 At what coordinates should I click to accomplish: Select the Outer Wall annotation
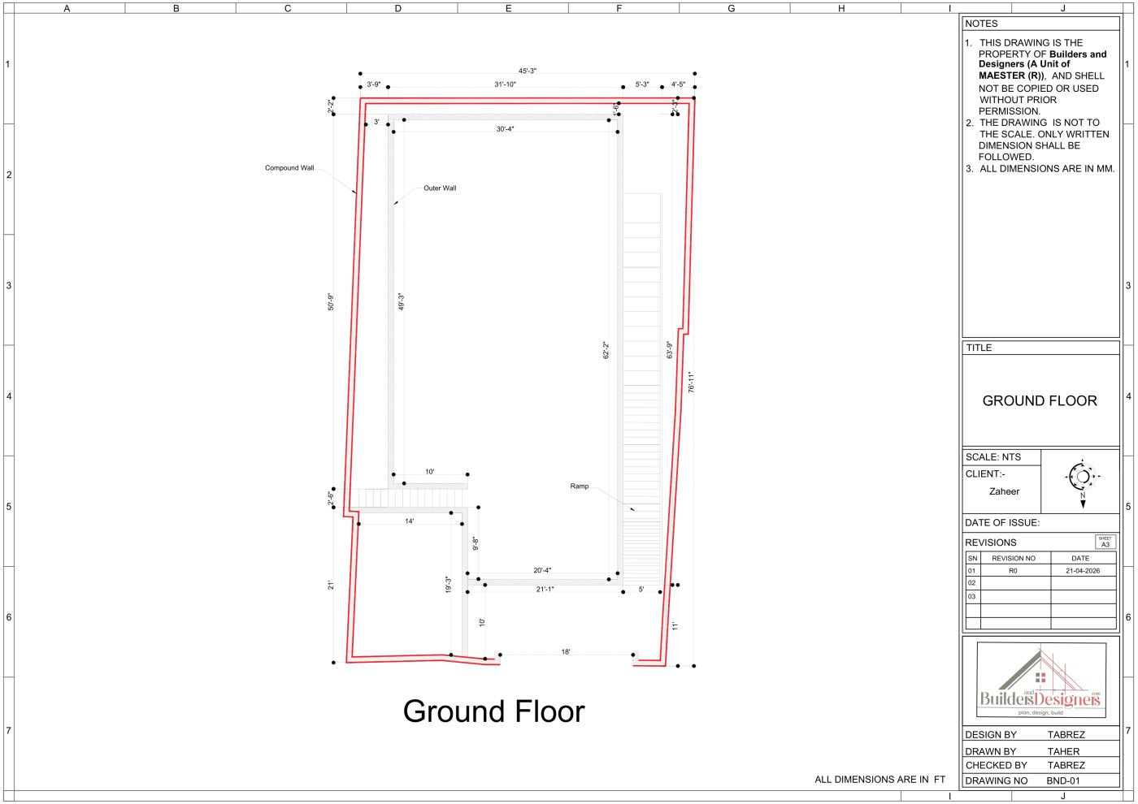pyautogui.click(x=440, y=188)
